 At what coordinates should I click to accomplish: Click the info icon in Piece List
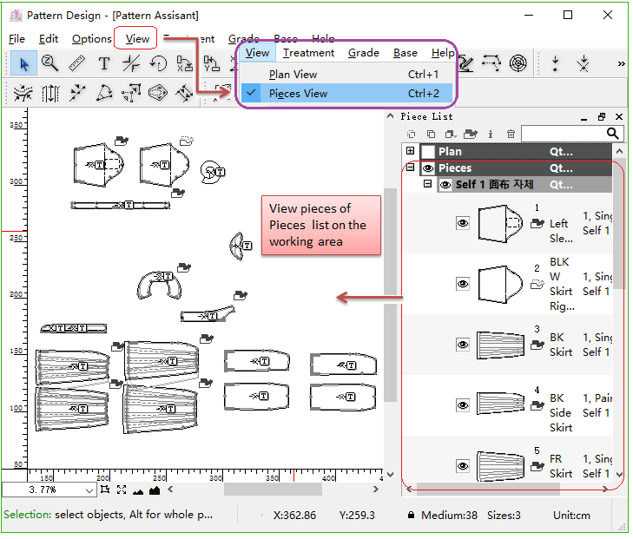point(491,134)
